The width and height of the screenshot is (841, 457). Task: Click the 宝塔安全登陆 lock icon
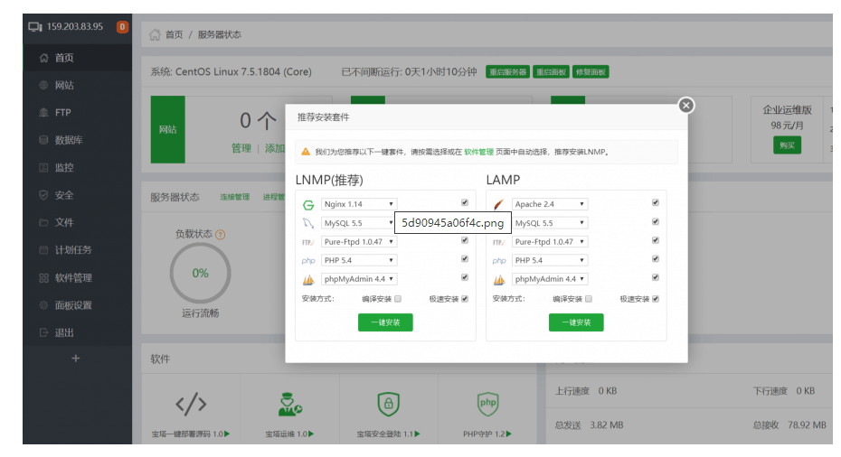[x=389, y=403]
